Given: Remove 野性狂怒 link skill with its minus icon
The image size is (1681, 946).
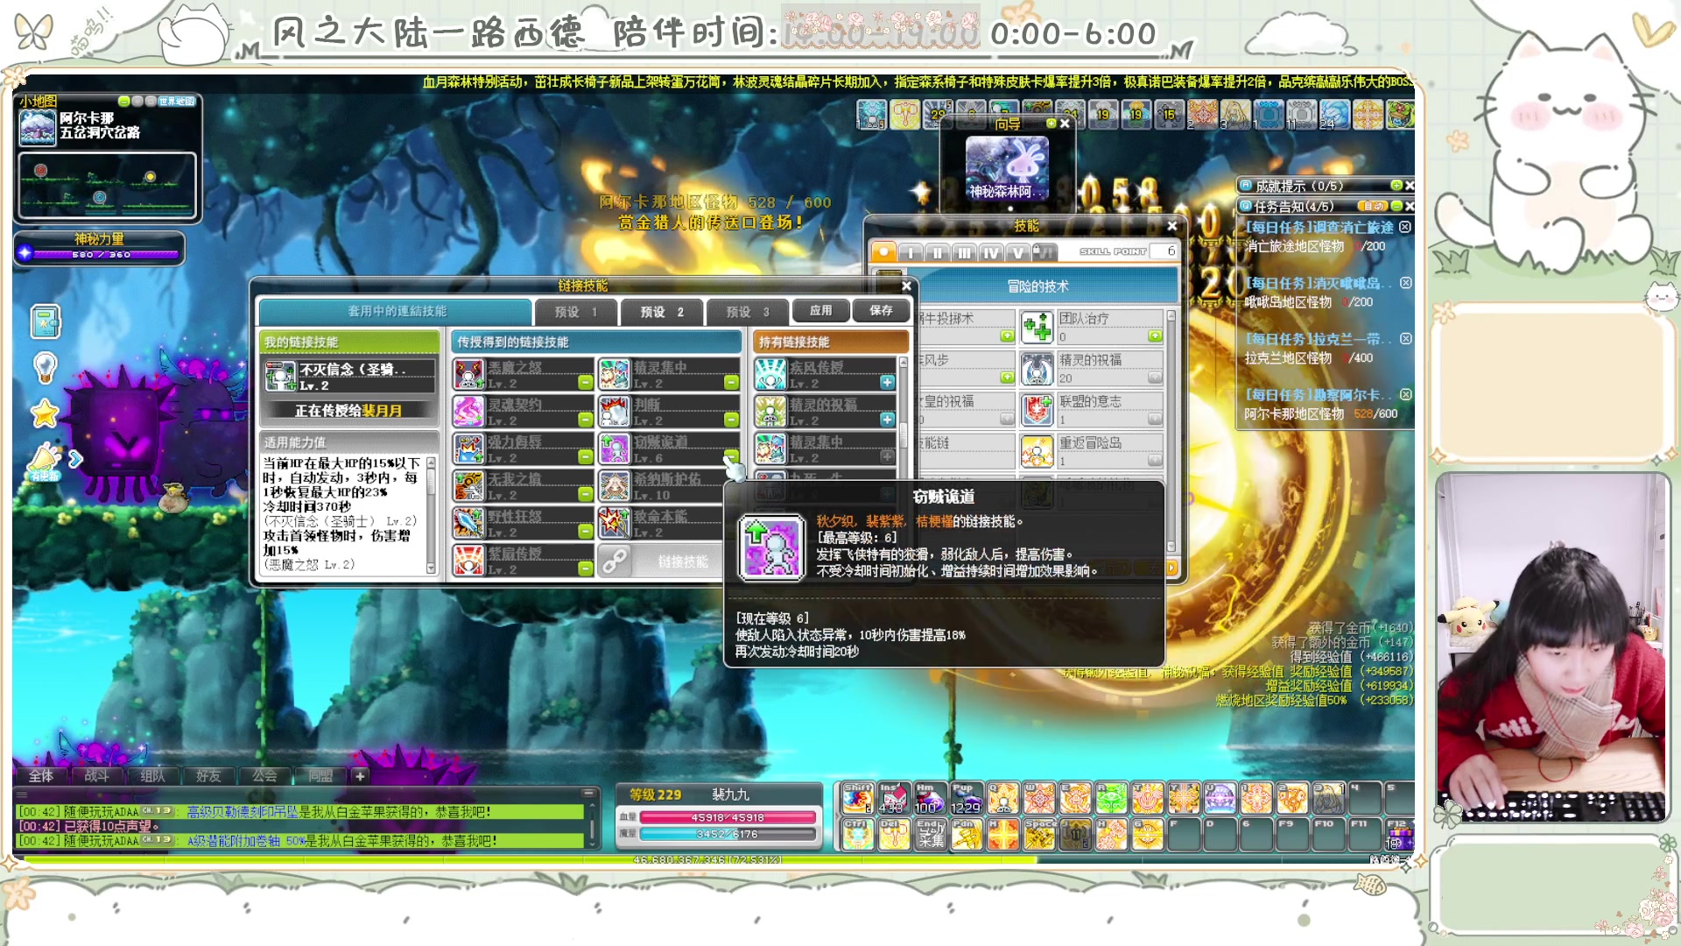Looking at the screenshot, I should (585, 532).
